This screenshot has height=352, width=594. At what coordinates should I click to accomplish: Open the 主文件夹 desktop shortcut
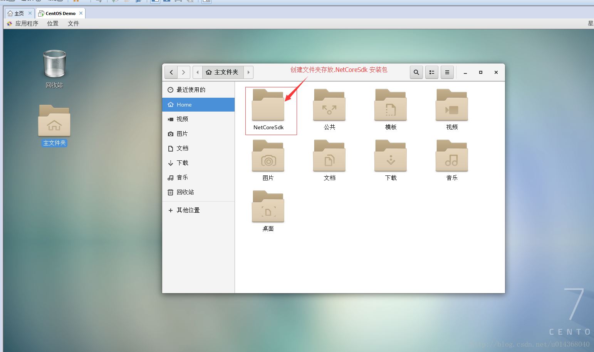pos(54,120)
